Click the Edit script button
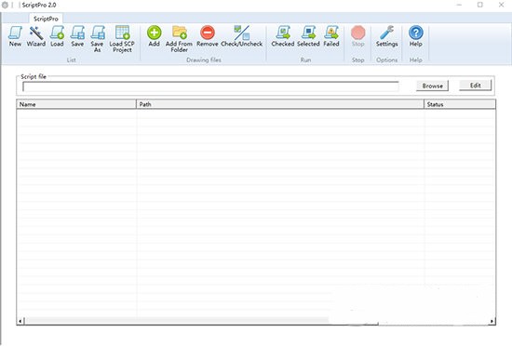 tap(475, 86)
